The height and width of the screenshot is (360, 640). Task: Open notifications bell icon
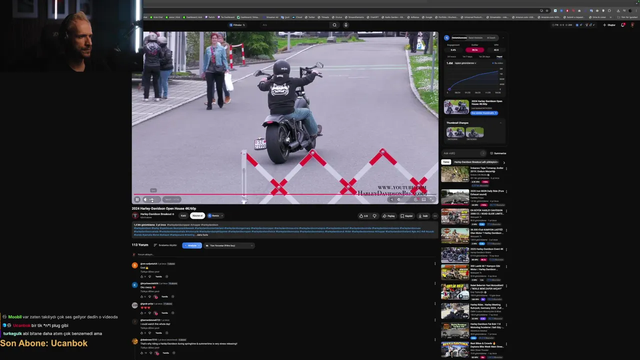pyautogui.click(x=622, y=25)
